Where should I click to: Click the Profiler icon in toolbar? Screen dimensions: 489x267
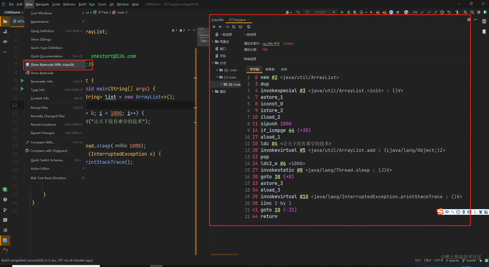coord(361,12)
